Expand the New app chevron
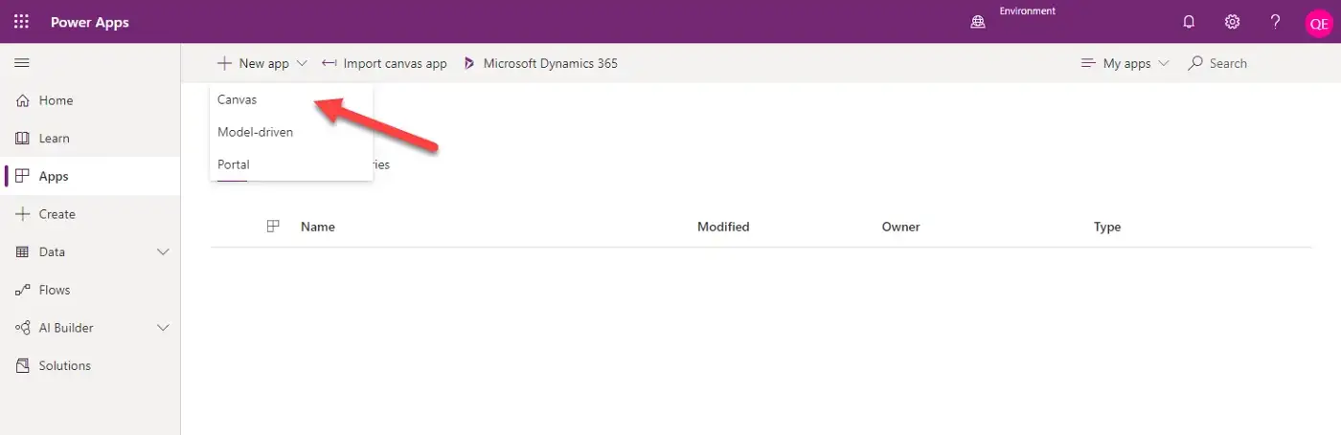Viewport: 1341px width, 435px height. click(302, 63)
